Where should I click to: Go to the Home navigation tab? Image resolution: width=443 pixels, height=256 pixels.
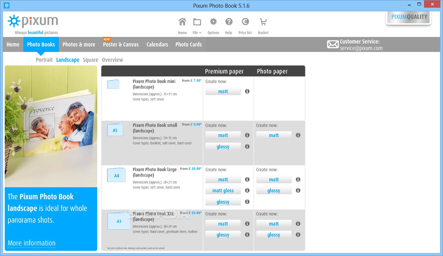(x=13, y=45)
